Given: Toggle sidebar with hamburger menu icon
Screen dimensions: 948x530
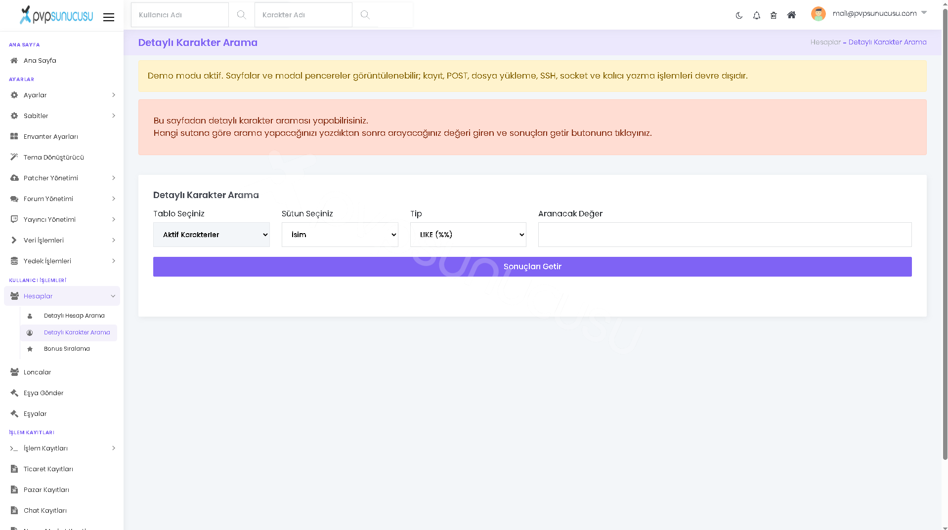Looking at the screenshot, I should 109,17.
